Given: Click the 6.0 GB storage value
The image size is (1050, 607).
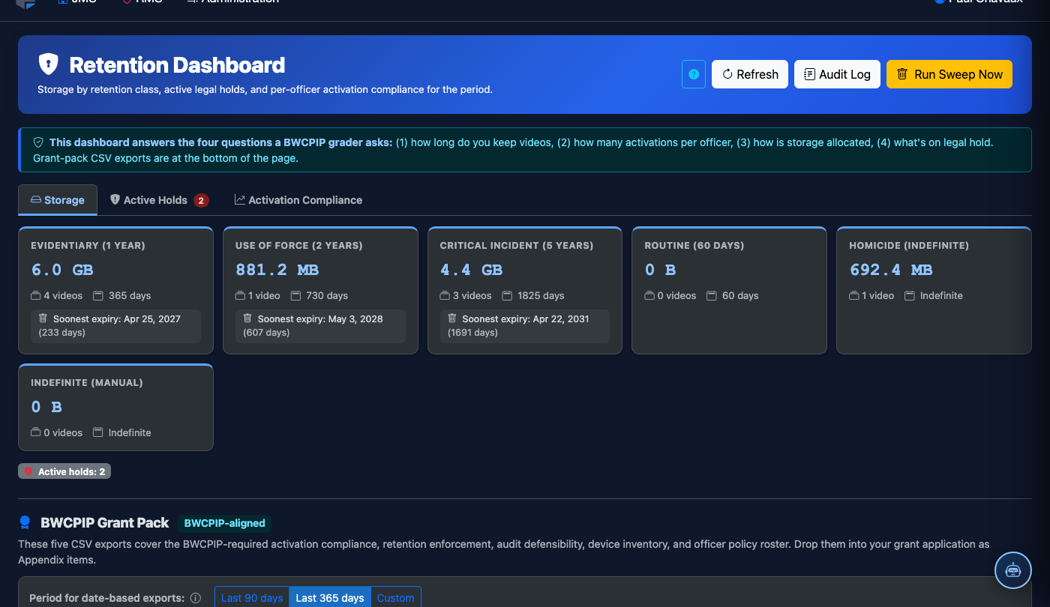Looking at the screenshot, I should [x=62, y=270].
